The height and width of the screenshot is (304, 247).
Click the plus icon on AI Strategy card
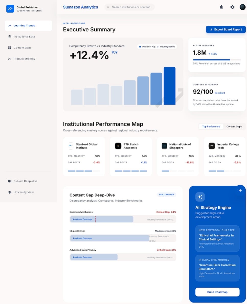coord(240,190)
